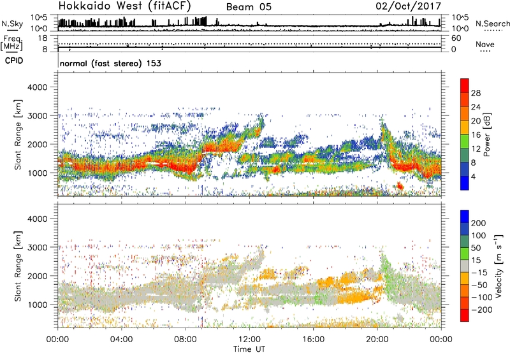Select the '08:00' time tick label
The height and width of the screenshot is (353, 510).
coord(186,340)
